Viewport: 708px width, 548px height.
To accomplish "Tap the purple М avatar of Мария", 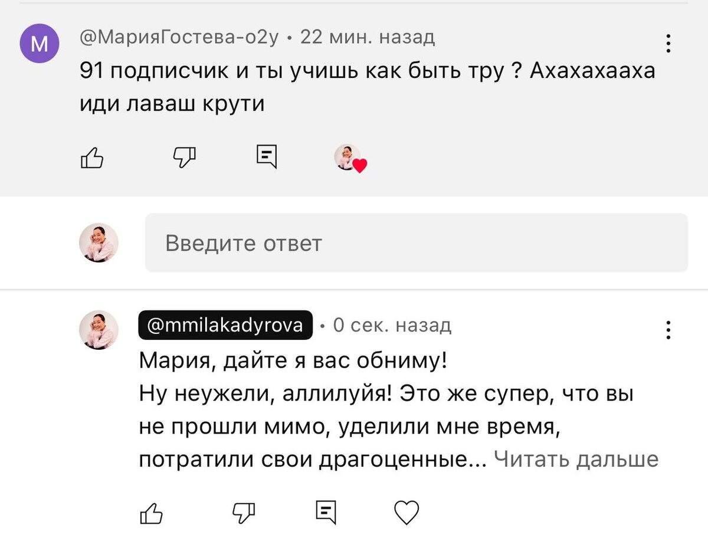I will pyautogui.click(x=40, y=42).
